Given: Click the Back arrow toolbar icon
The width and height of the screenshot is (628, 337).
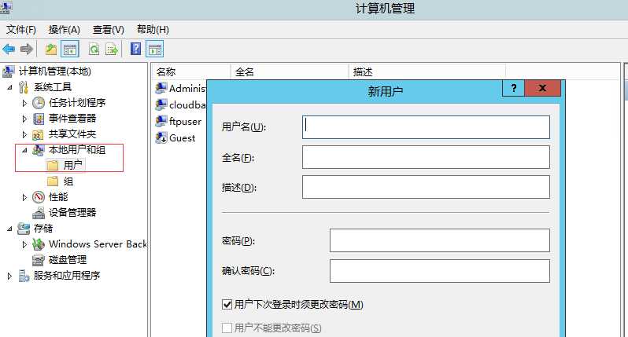Looking at the screenshot, I should pyautogui.click(x=9, y=49).
